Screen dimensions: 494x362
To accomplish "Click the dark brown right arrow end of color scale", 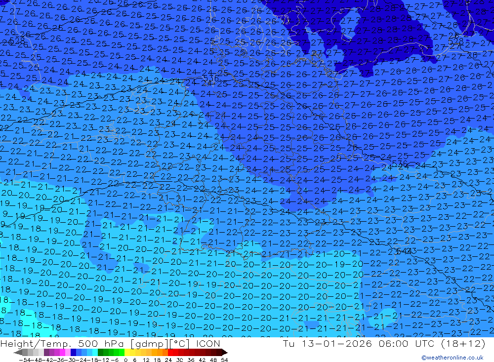I will pyautogui.click(x=225, y=352).
